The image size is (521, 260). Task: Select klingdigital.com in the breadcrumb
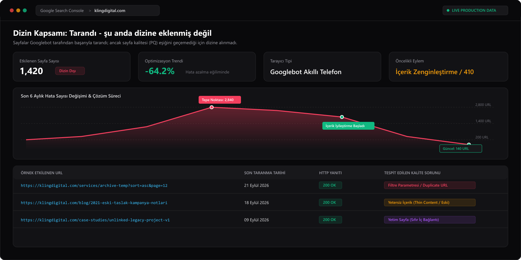[x=110, y=11]
